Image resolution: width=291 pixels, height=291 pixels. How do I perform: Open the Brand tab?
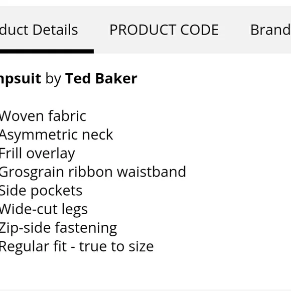pyautogui.click(x=270, y=30)
